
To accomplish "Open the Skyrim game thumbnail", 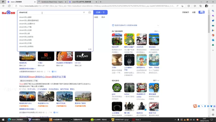I will coord(129,60).
